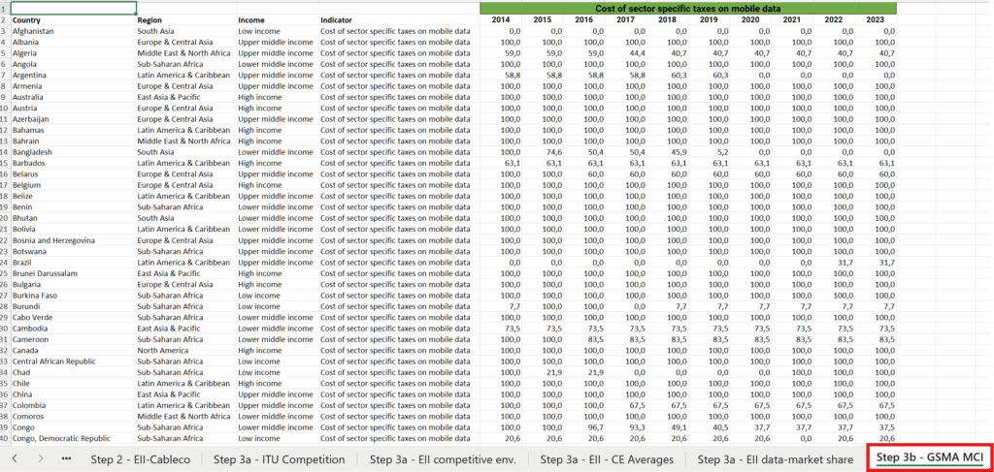The height and width of the screenshot is (472, 994).
Task: Click the 2020 year header
Action: [750, 20]
